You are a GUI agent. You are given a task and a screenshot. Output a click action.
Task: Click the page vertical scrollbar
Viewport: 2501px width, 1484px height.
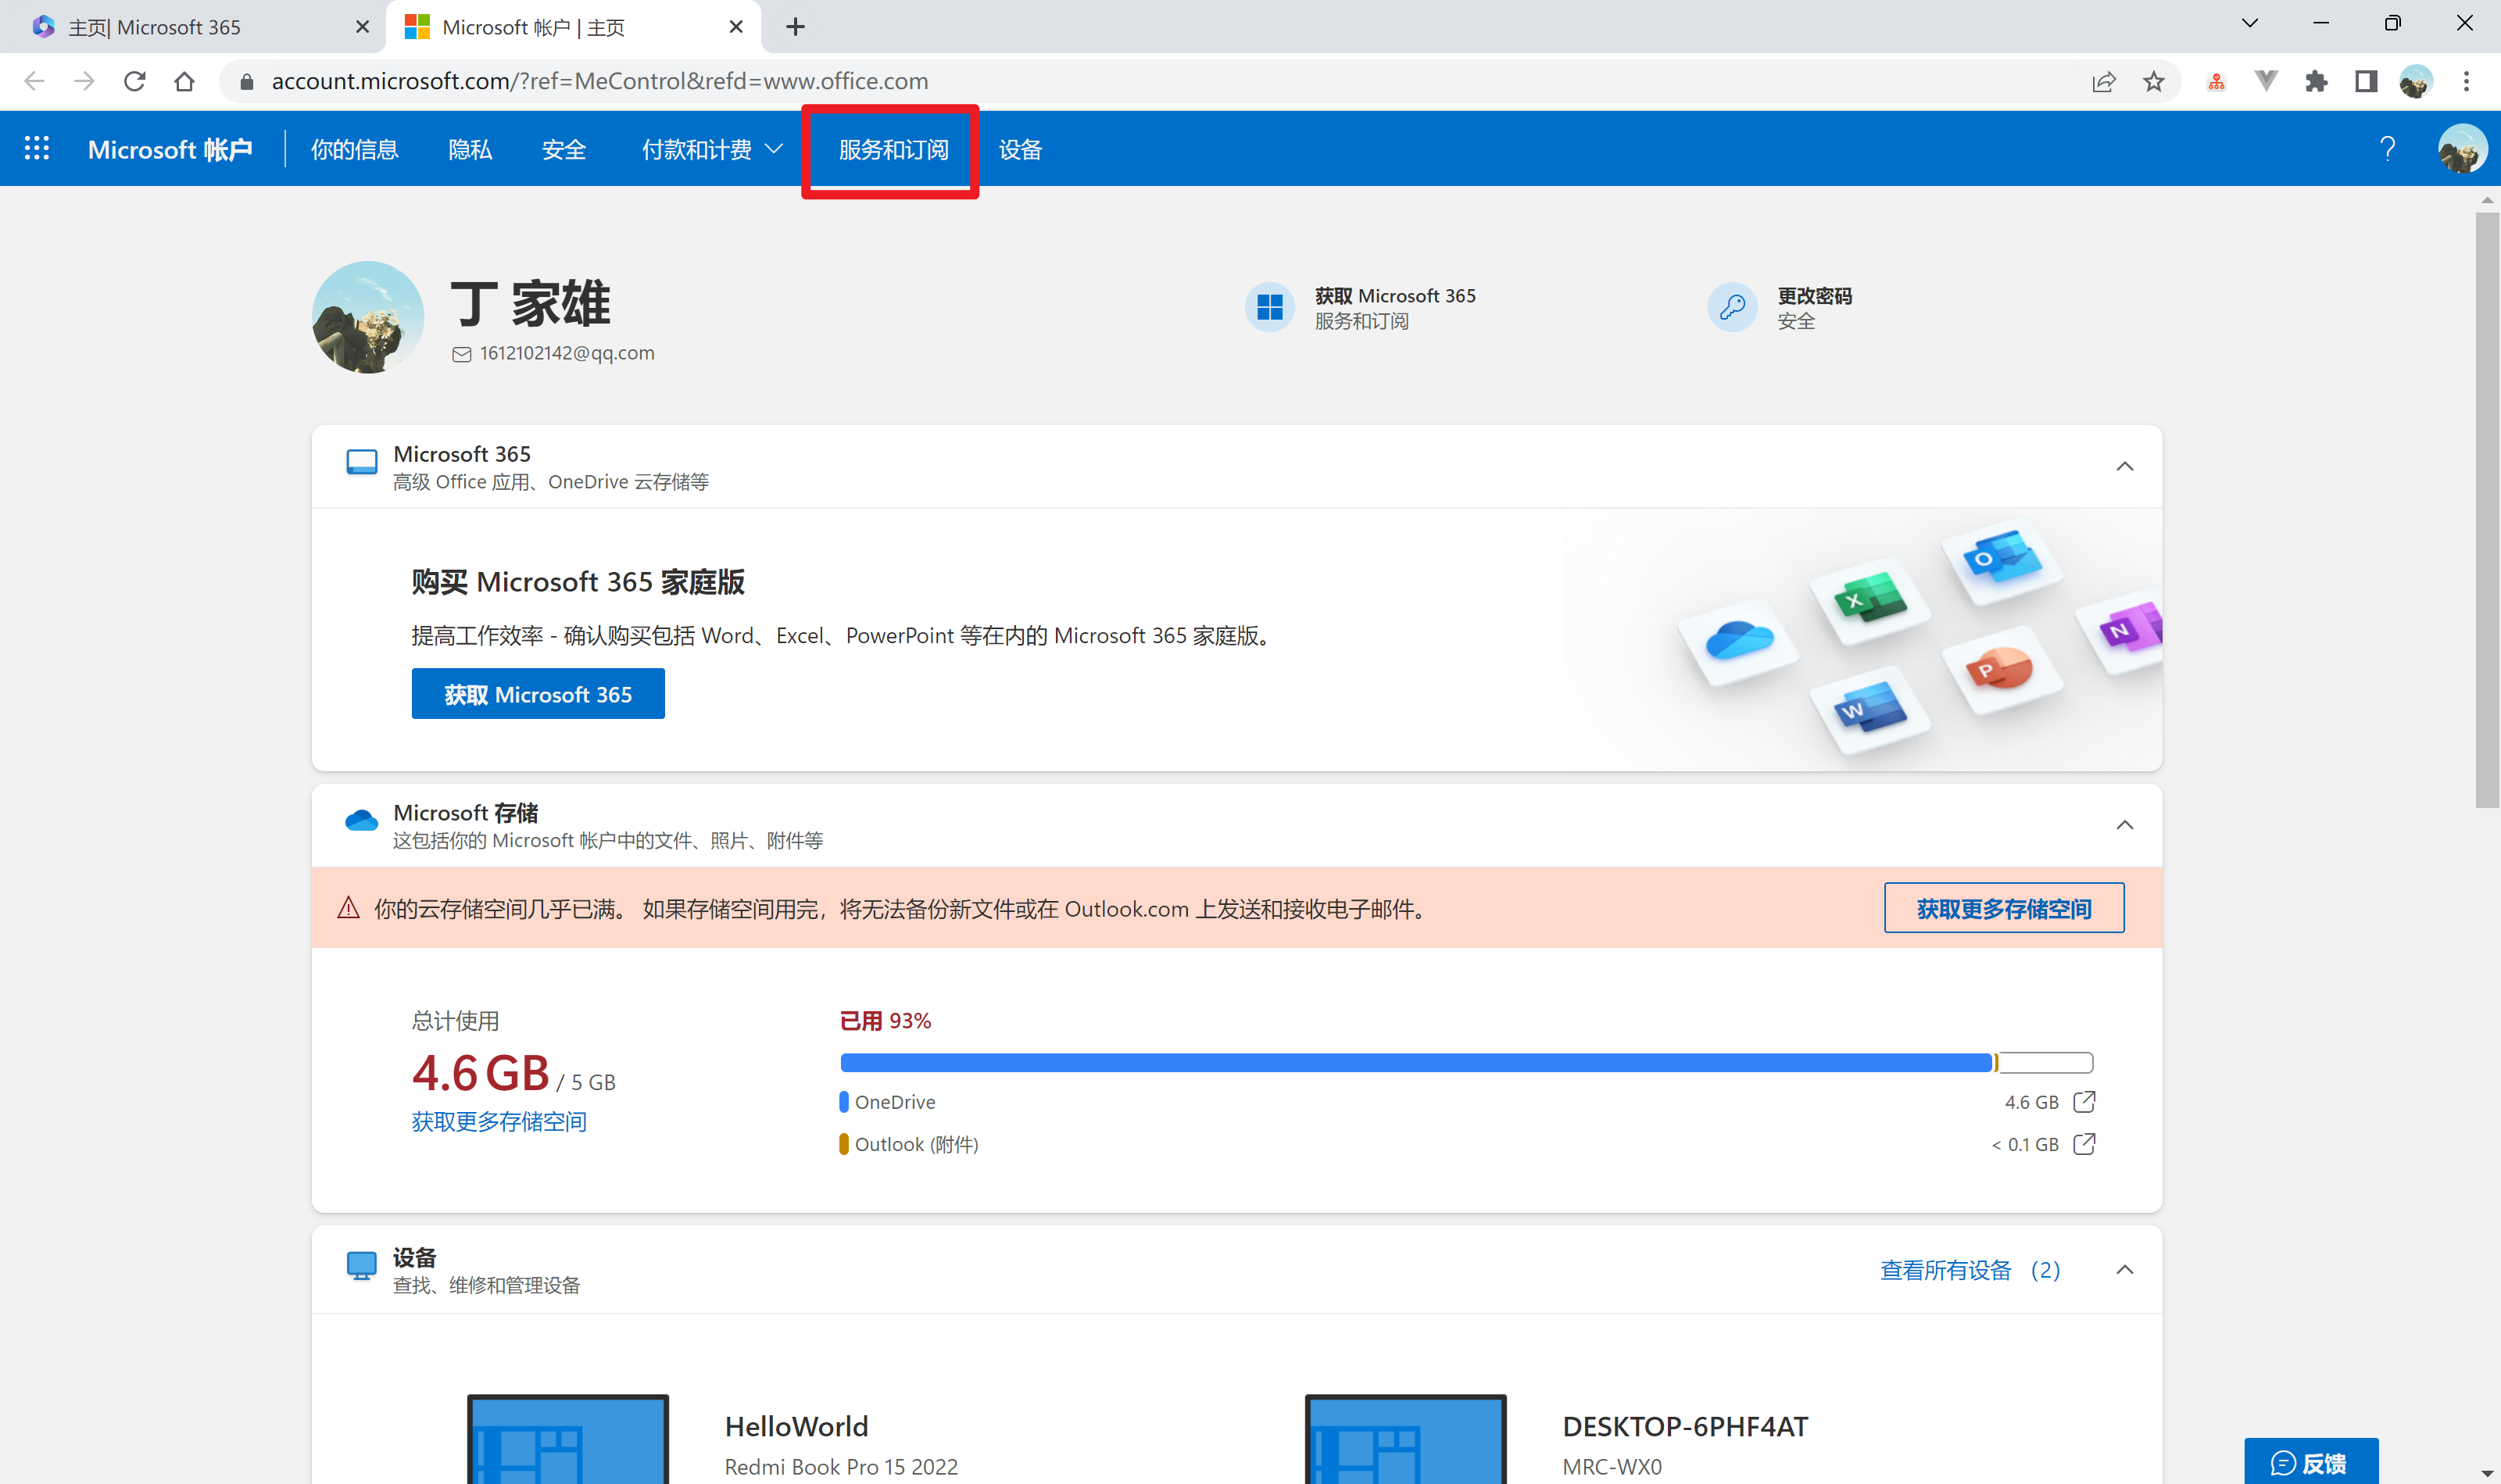2486,510
